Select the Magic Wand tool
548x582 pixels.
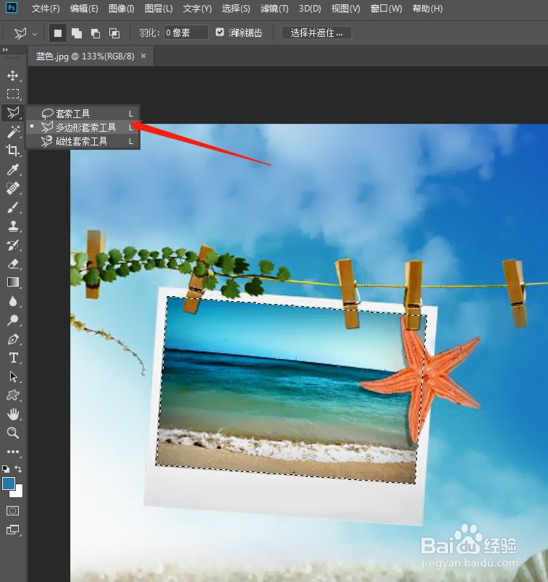[13, 132]
